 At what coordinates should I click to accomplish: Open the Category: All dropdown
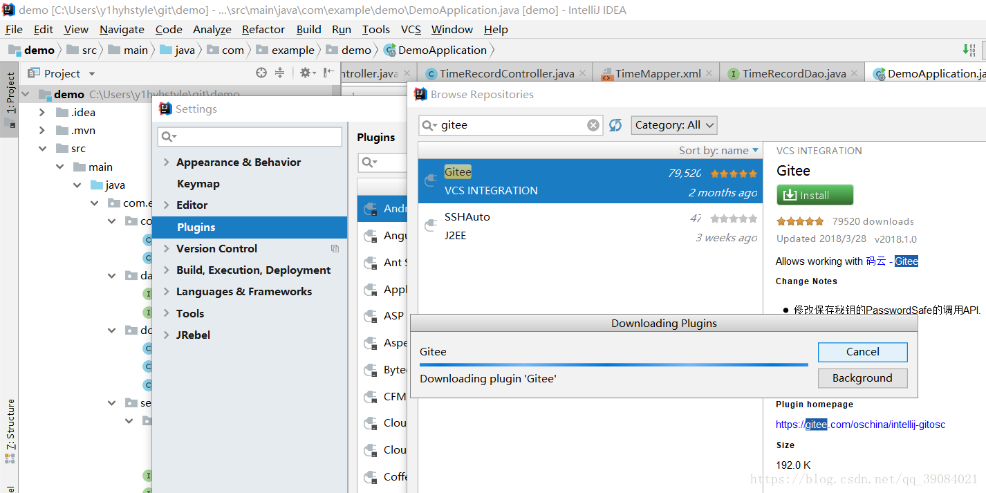pyautogui.click(x=674, y=125)
